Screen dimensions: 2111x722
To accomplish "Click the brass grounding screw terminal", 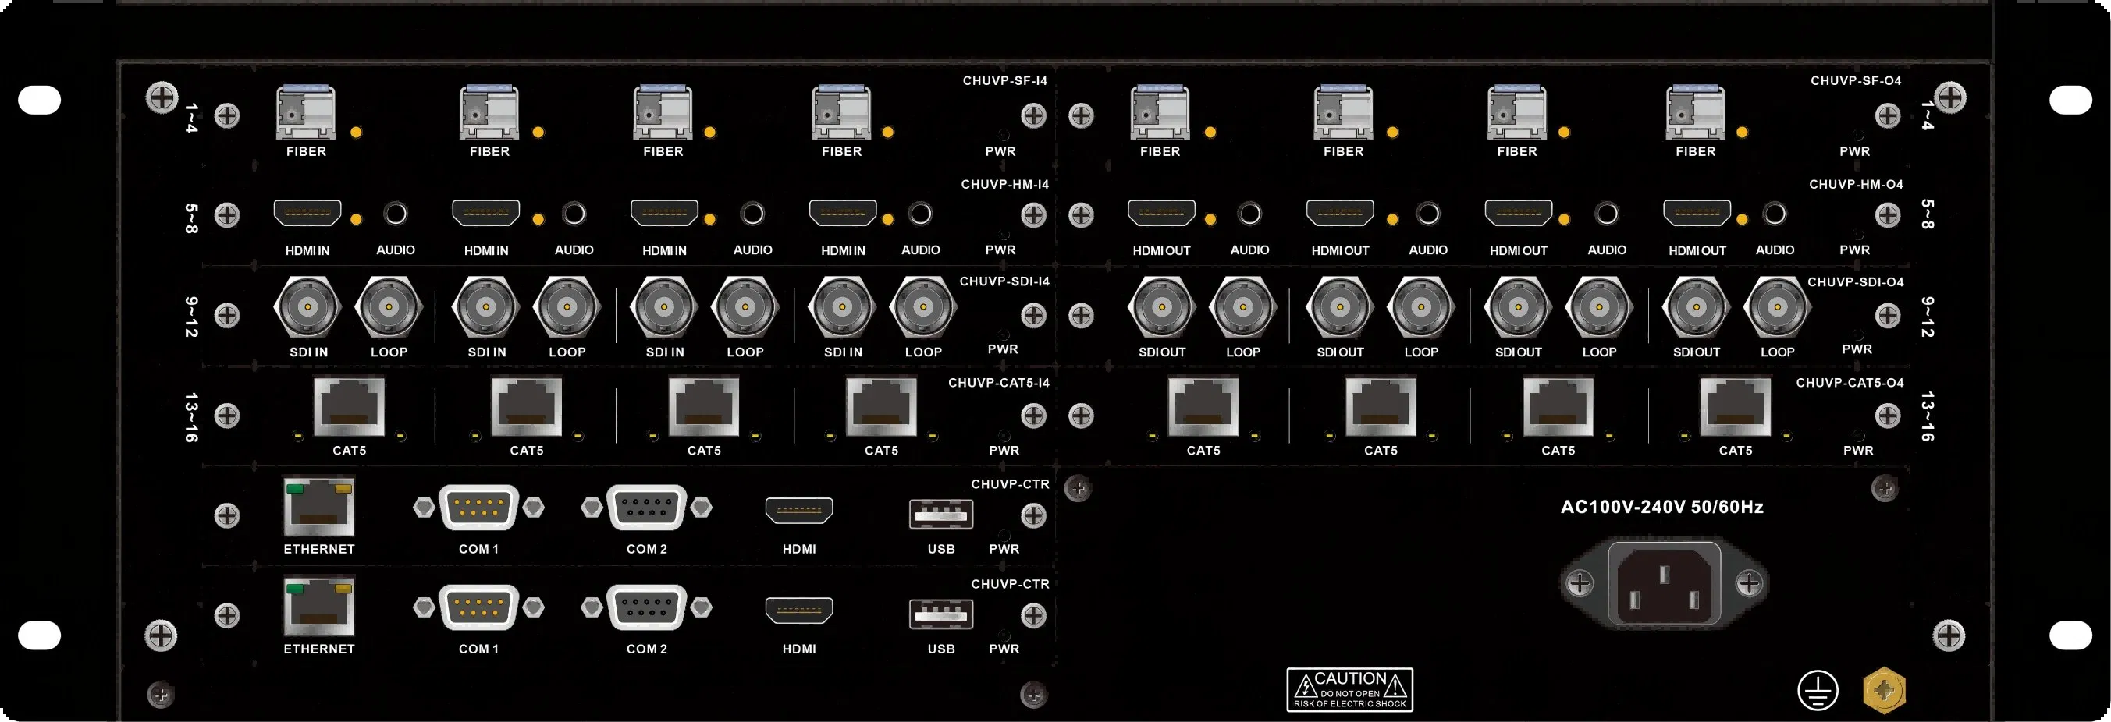I will [1884, 690].
